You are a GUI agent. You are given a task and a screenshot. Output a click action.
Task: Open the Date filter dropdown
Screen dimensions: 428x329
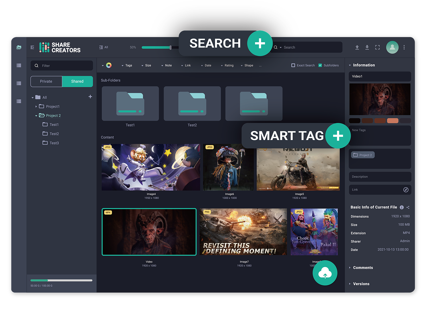tap(206, 66)
